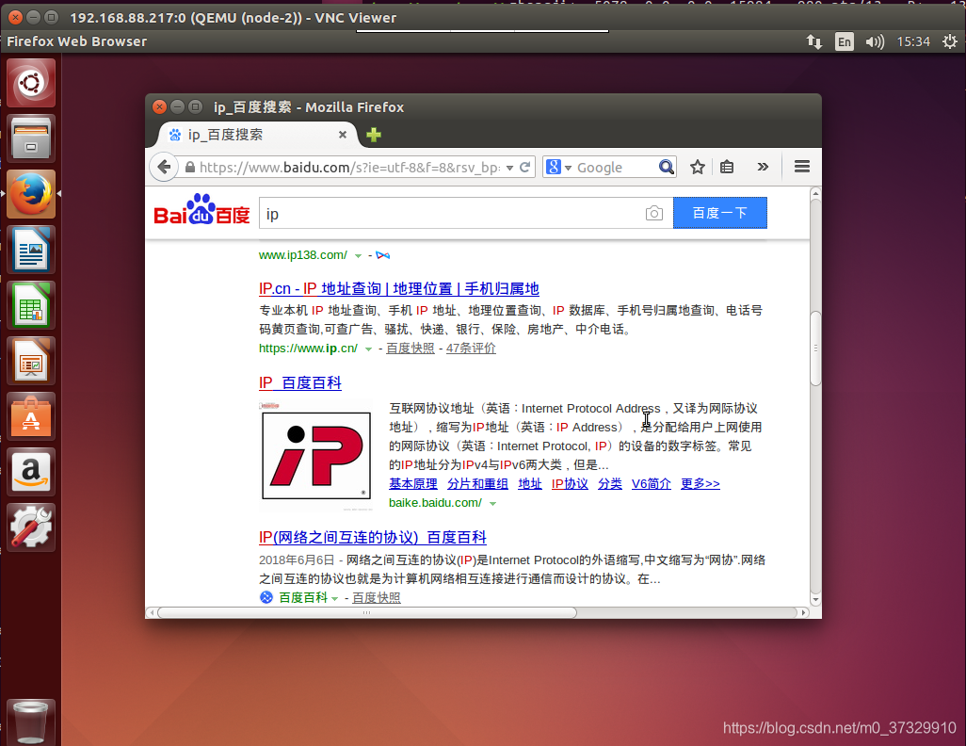Screen dimensions: 966x746
Task: Open the Files manager from the dock
Action: [x=31, y=138]
